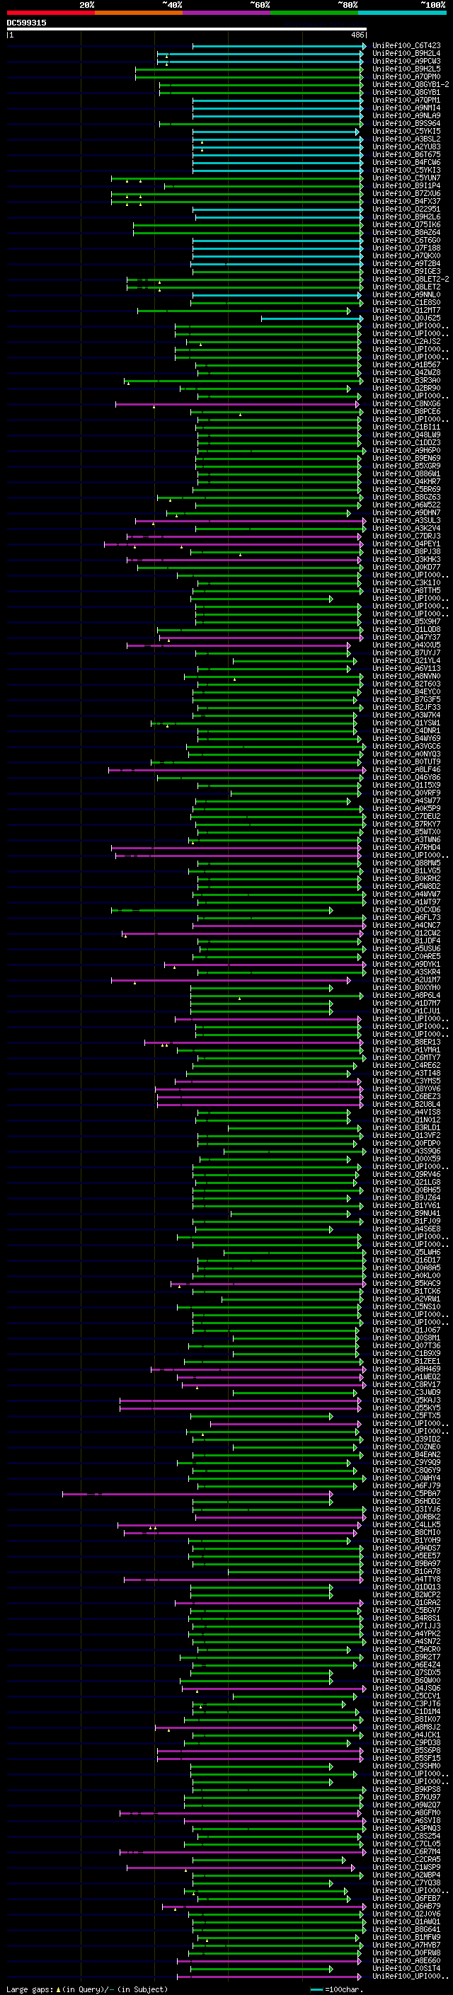Click the green alignment bar of UniRef100_Q75IK6

tap(248, 224)
